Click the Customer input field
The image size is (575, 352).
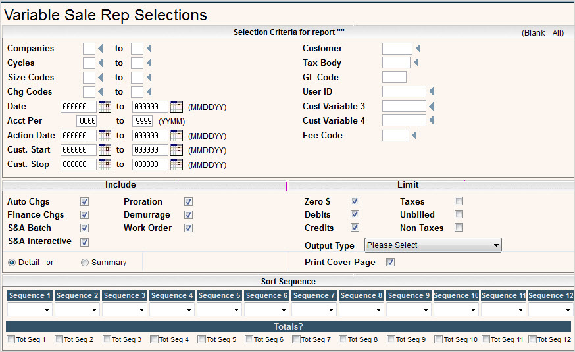pos(397,49)
